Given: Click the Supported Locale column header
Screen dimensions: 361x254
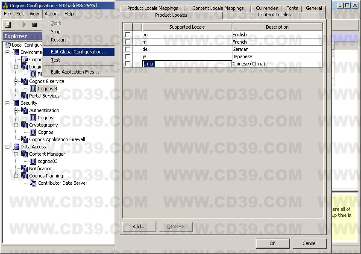Looking at the screenshot, I should (x=187, y=27).
